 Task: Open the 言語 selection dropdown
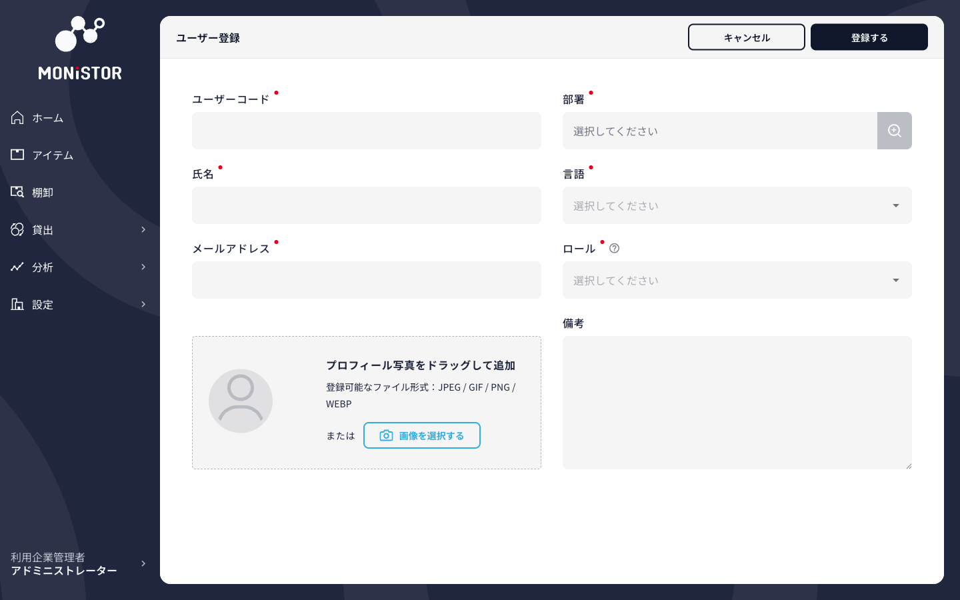737,205
